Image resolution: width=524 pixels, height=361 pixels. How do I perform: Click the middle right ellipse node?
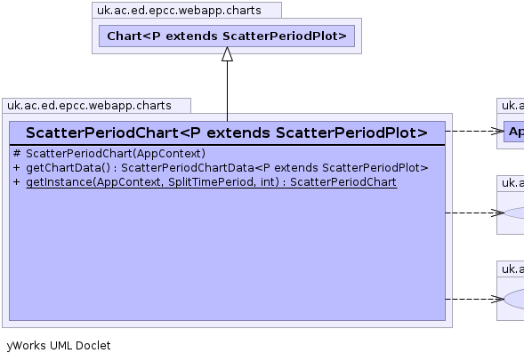point(514,213)
